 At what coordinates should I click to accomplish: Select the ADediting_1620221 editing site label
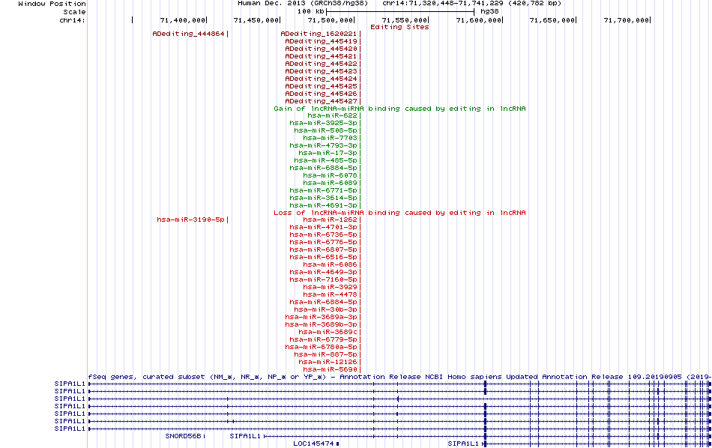[x=319, y=34]
